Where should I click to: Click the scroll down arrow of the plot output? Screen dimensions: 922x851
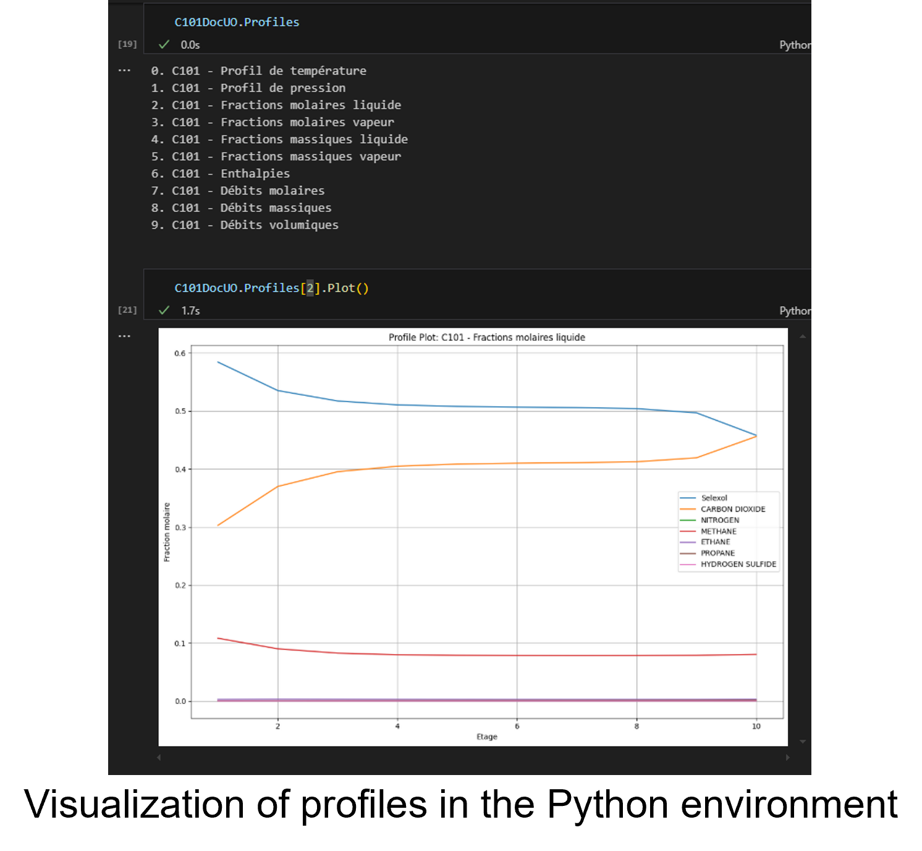pyautogui.click(x=802, y=741)
